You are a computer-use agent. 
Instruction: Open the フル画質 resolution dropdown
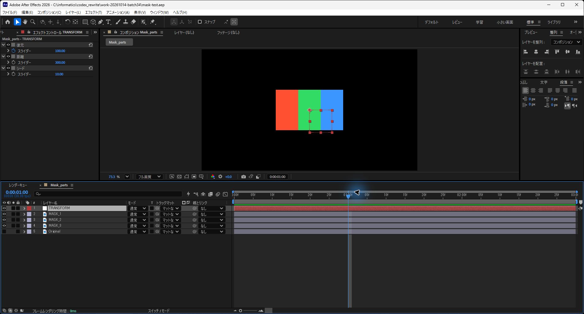pos(149,177)
